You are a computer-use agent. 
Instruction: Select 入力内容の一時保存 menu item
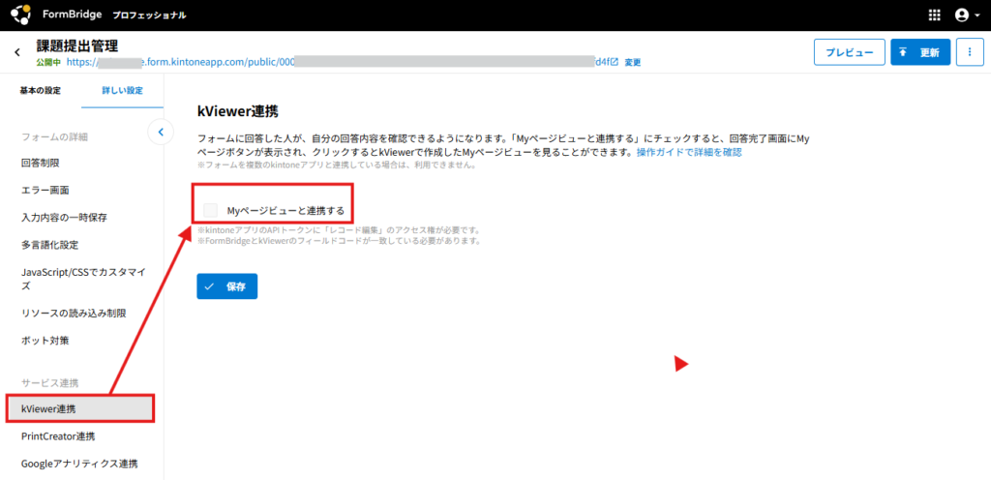[x=64, y=217]
